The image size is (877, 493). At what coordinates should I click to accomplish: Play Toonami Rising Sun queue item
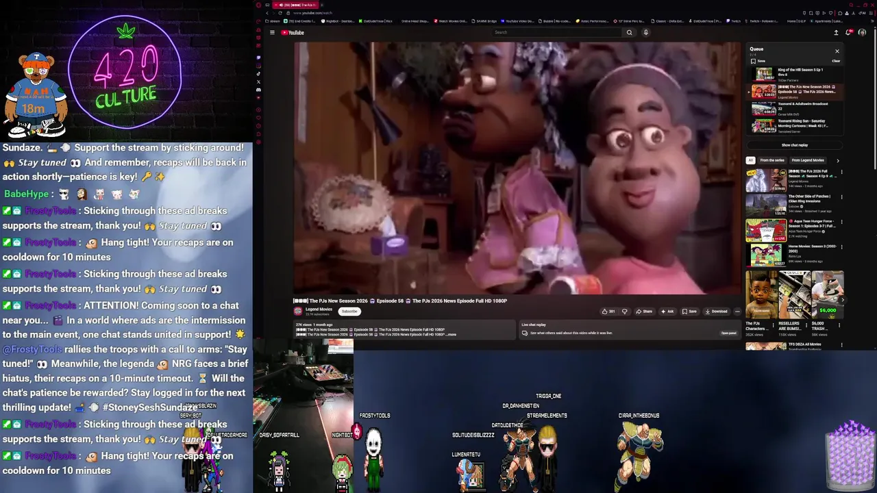tap(795, 126)
